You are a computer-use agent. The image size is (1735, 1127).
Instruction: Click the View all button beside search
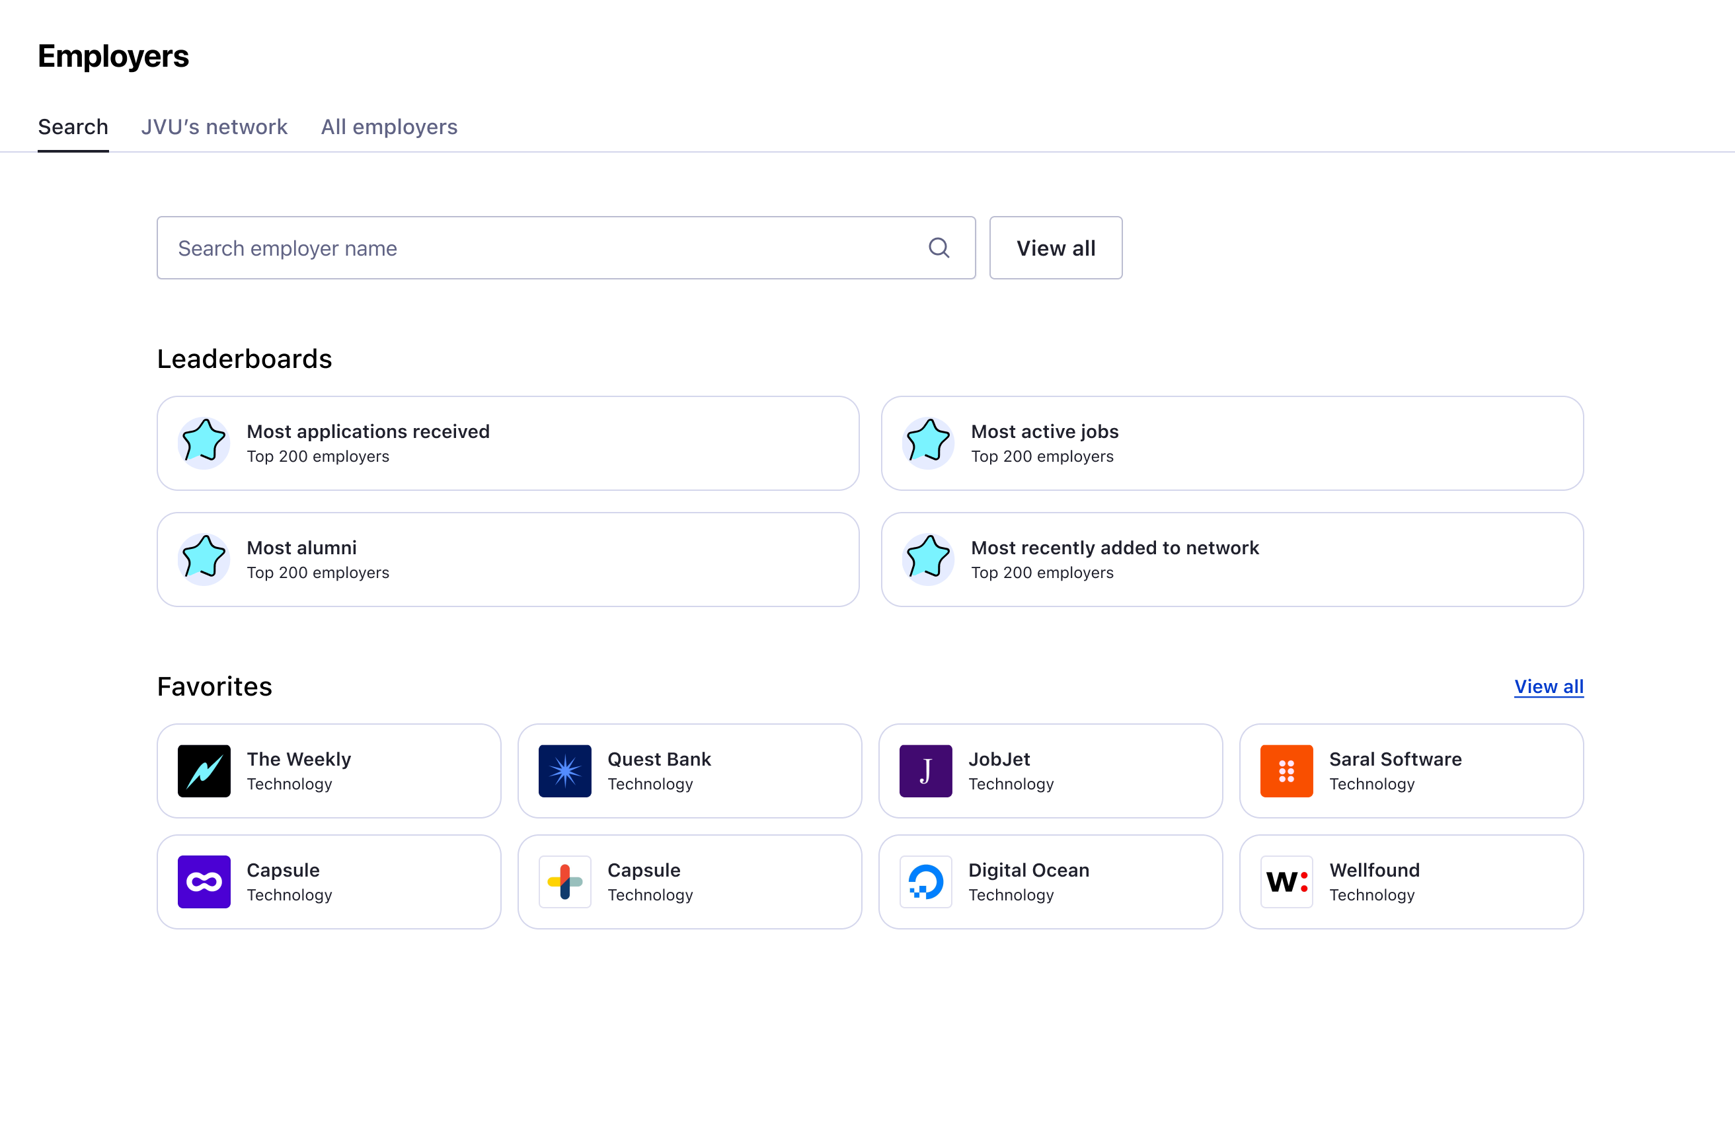coord(1056,248)
